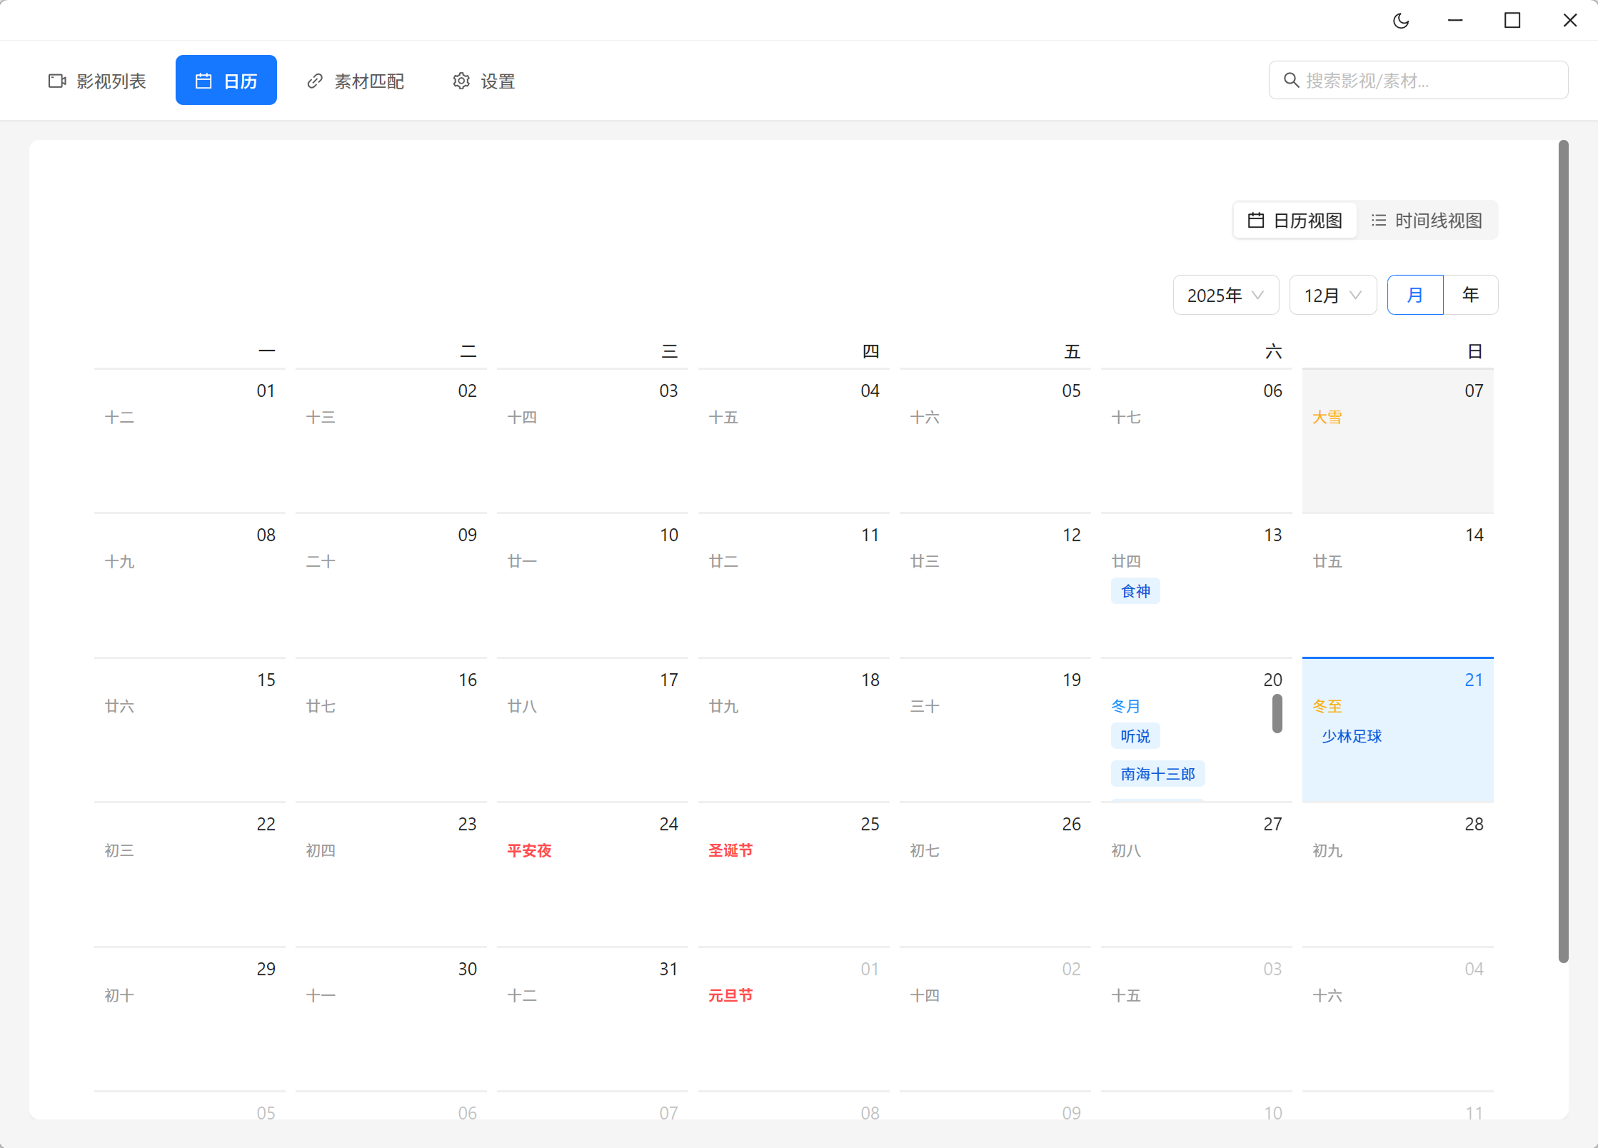
Task: Click the calendar icon in 日历 tab
Action: point(203,81)
